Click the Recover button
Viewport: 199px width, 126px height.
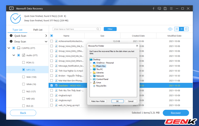point(176,113)
